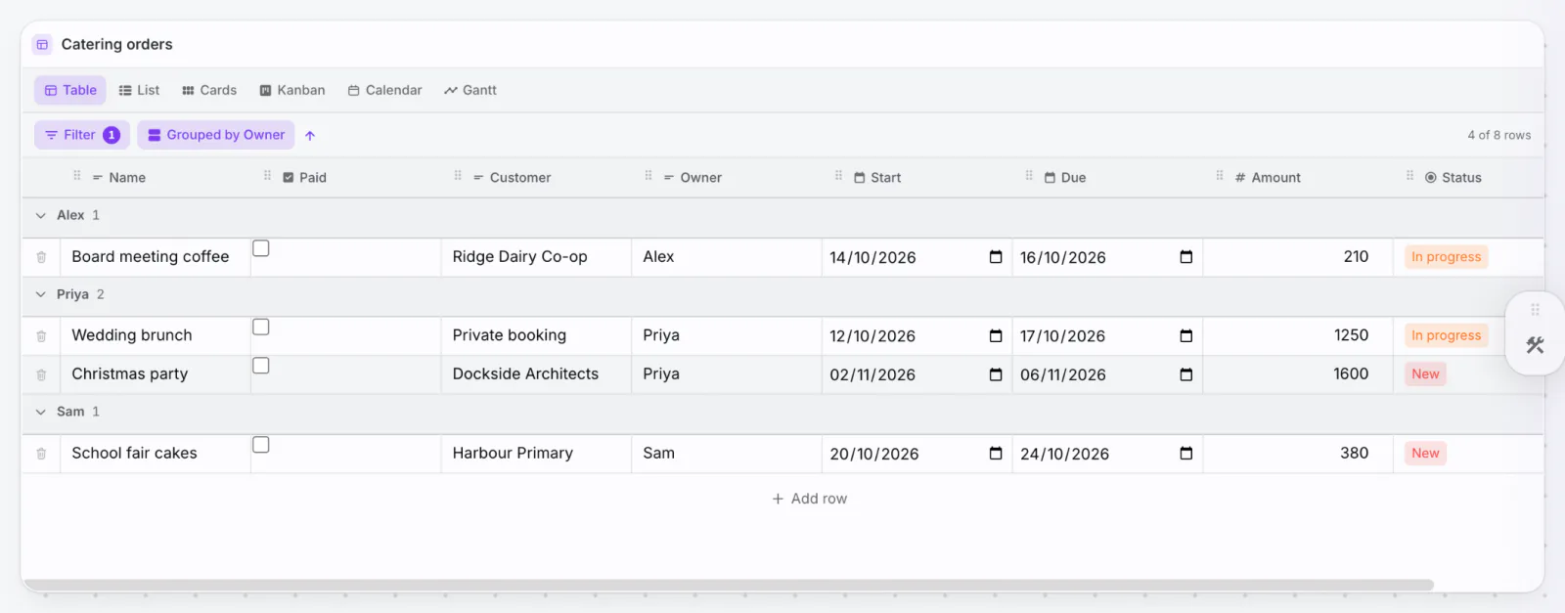
Task: Open the Customer column header menu
Action: tap(512, 178)
